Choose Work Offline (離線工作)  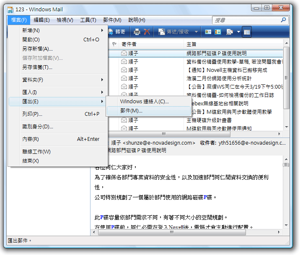tap(58, 152)
